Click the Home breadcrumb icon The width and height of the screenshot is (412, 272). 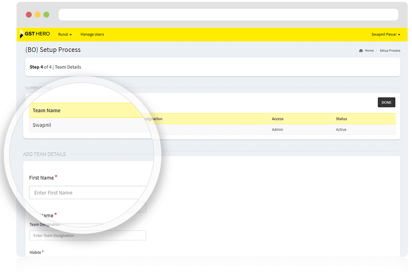[361, 51]
